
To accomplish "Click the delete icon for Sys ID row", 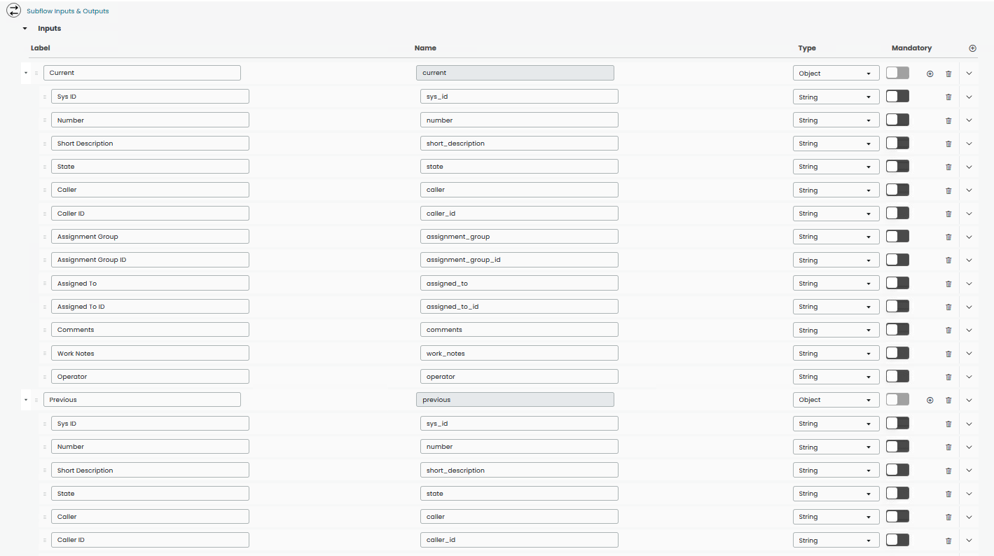I will [x=948, y=96].
